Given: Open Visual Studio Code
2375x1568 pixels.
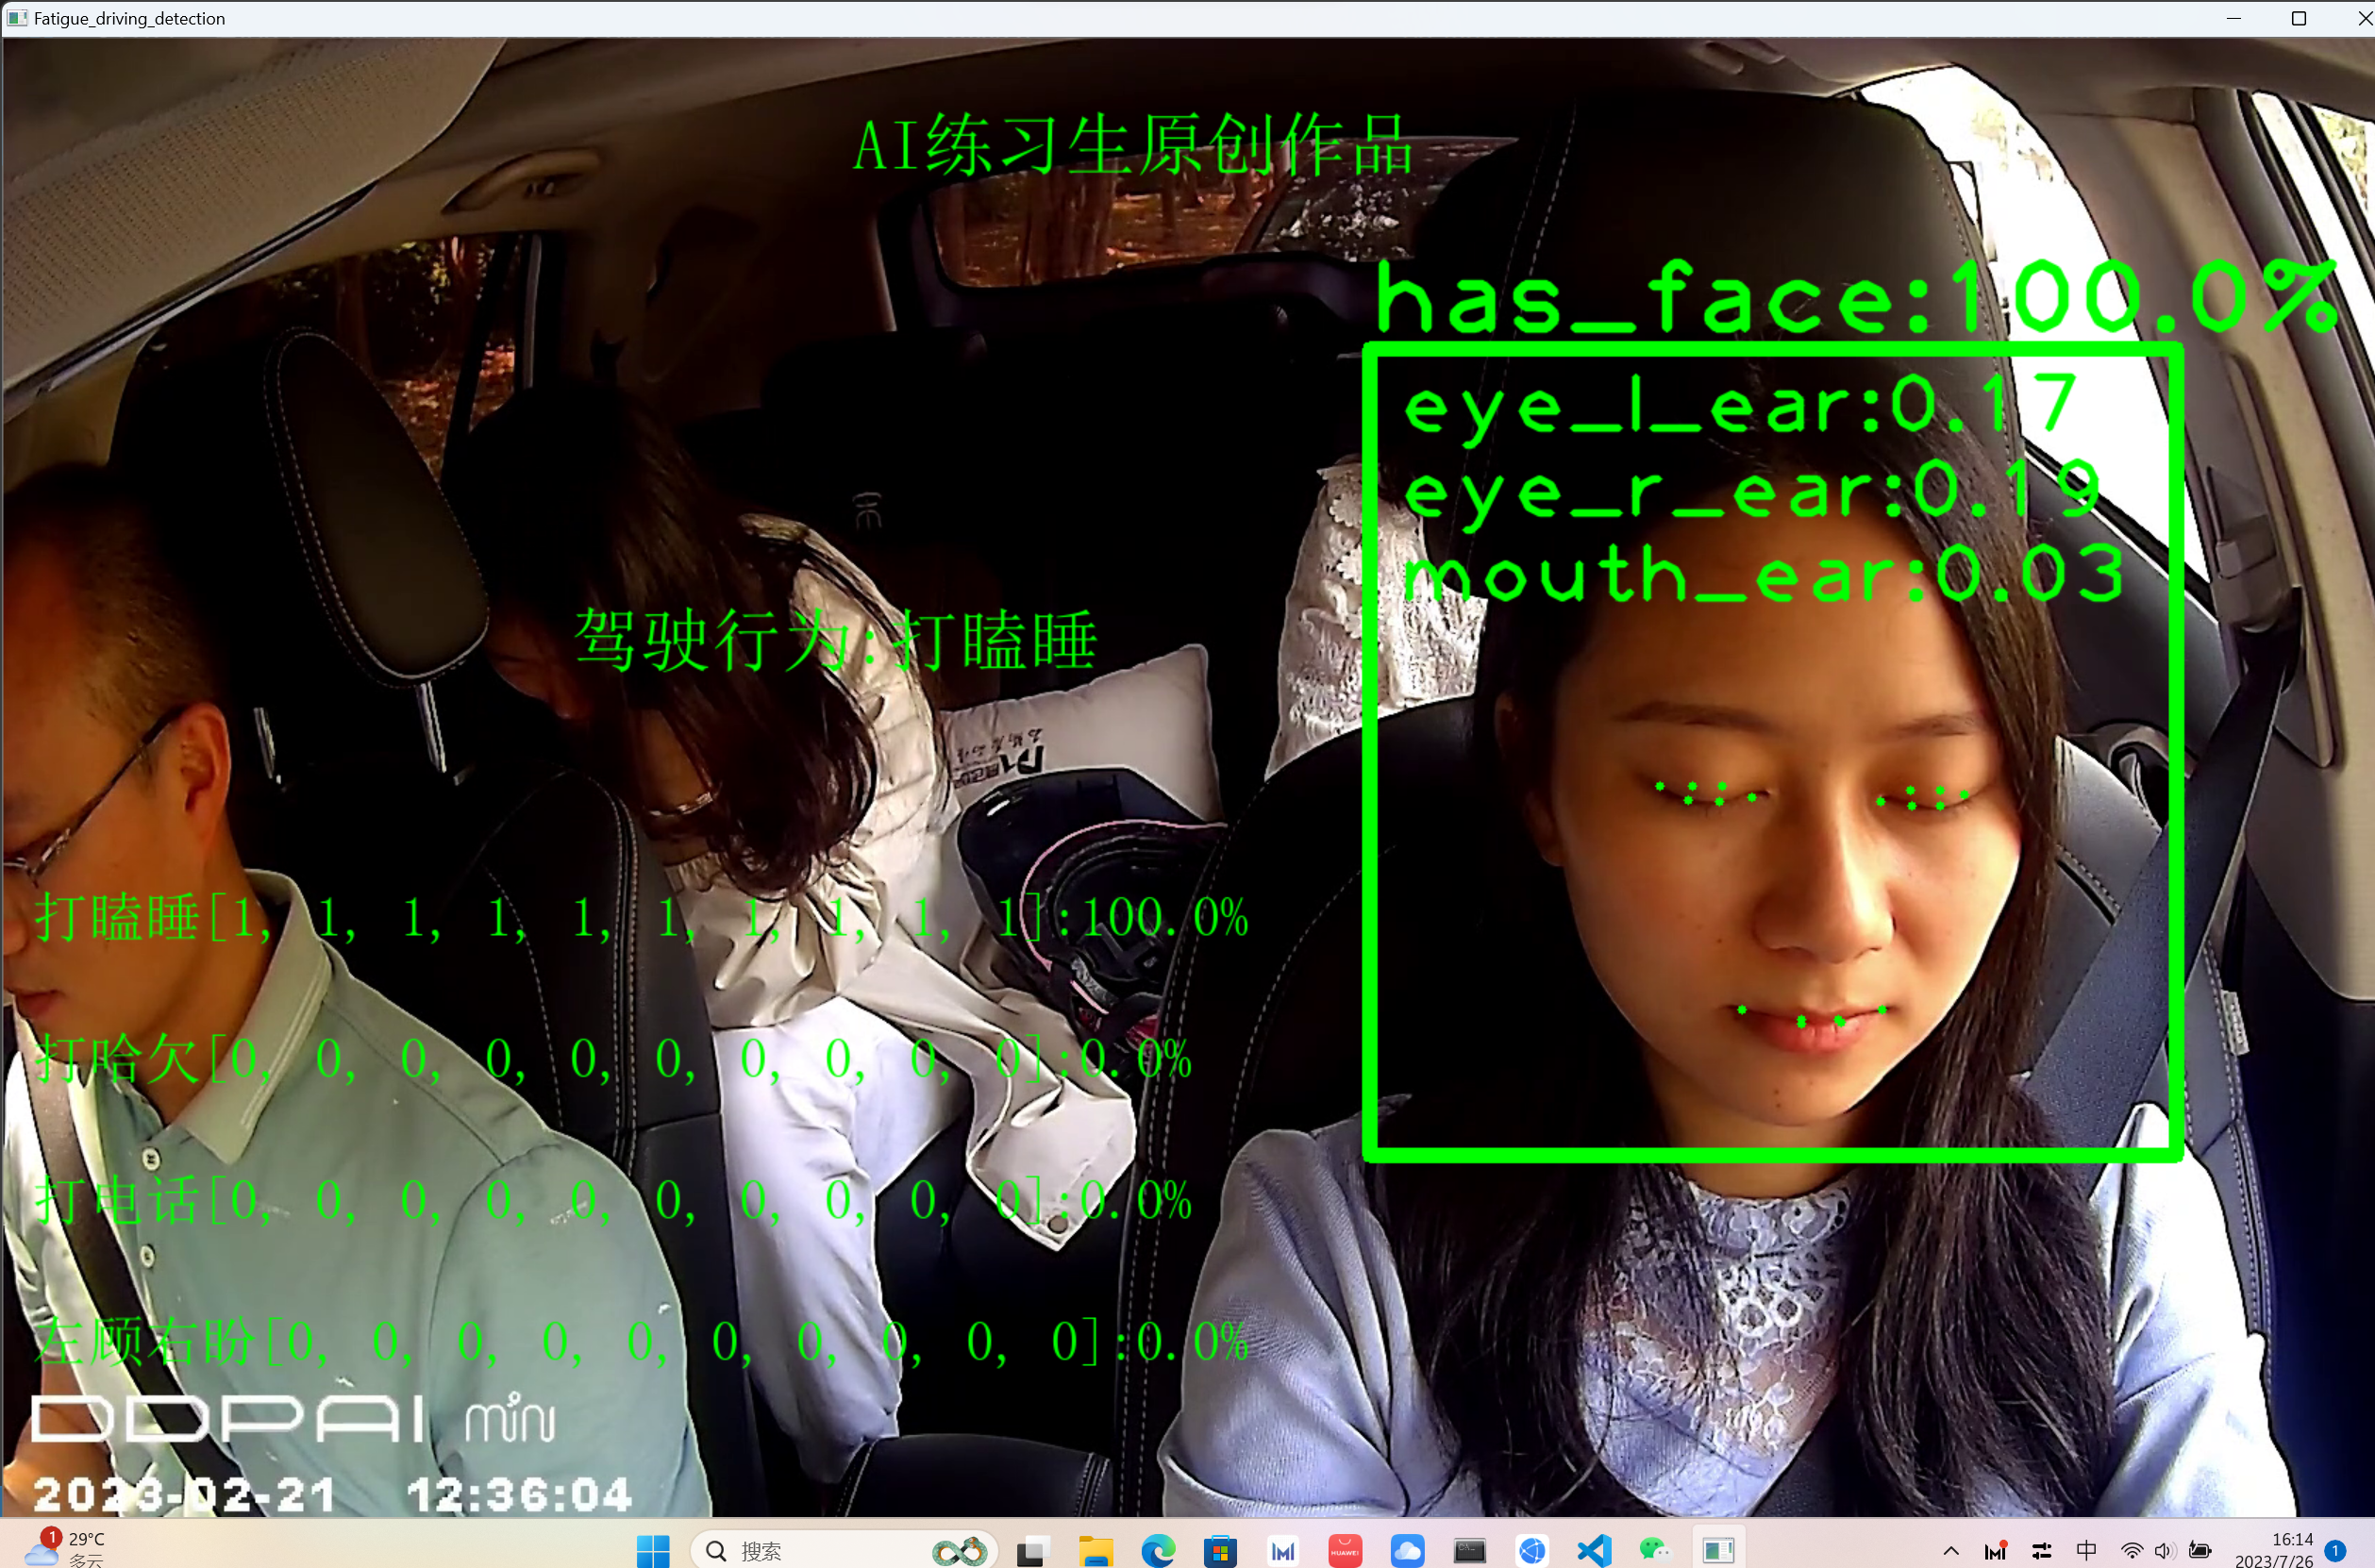Looking at the screenshot, I should 1593,1551.
